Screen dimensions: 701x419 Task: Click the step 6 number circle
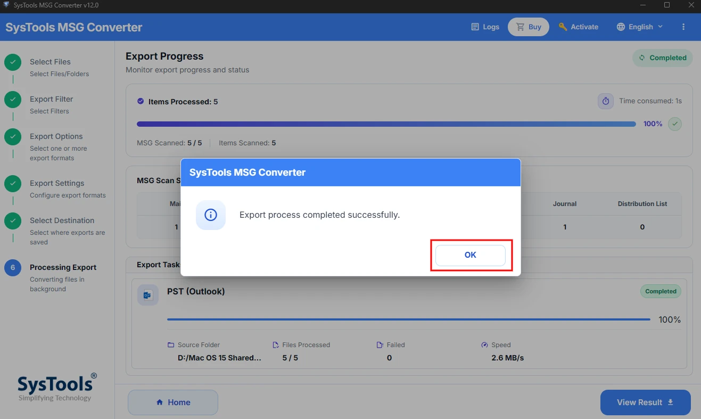13,267
